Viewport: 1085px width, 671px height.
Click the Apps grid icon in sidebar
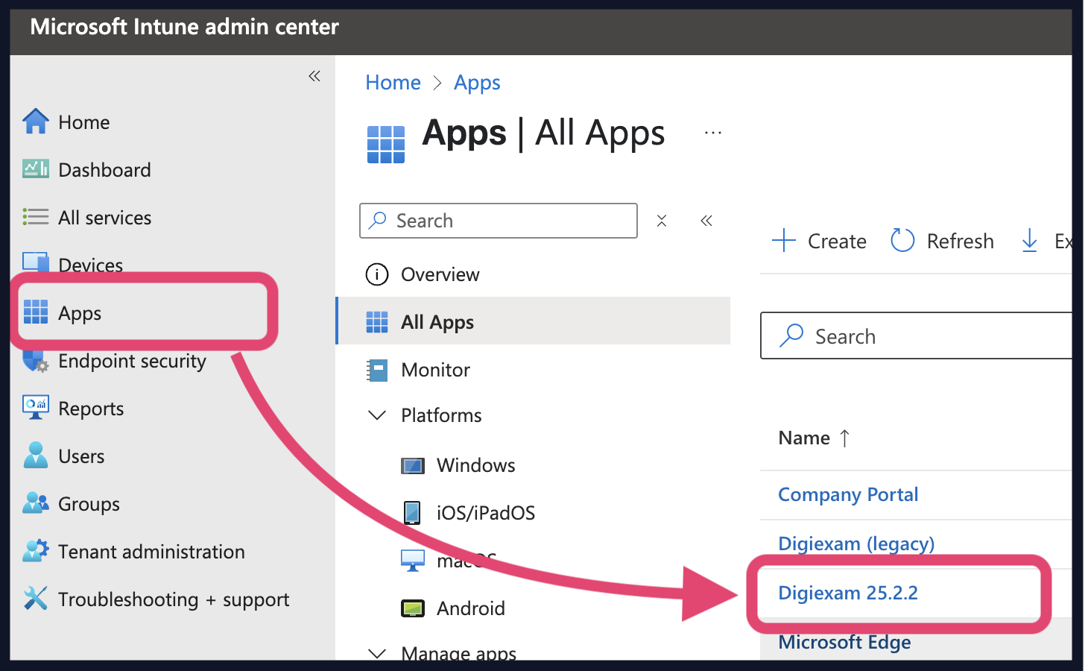36,312
